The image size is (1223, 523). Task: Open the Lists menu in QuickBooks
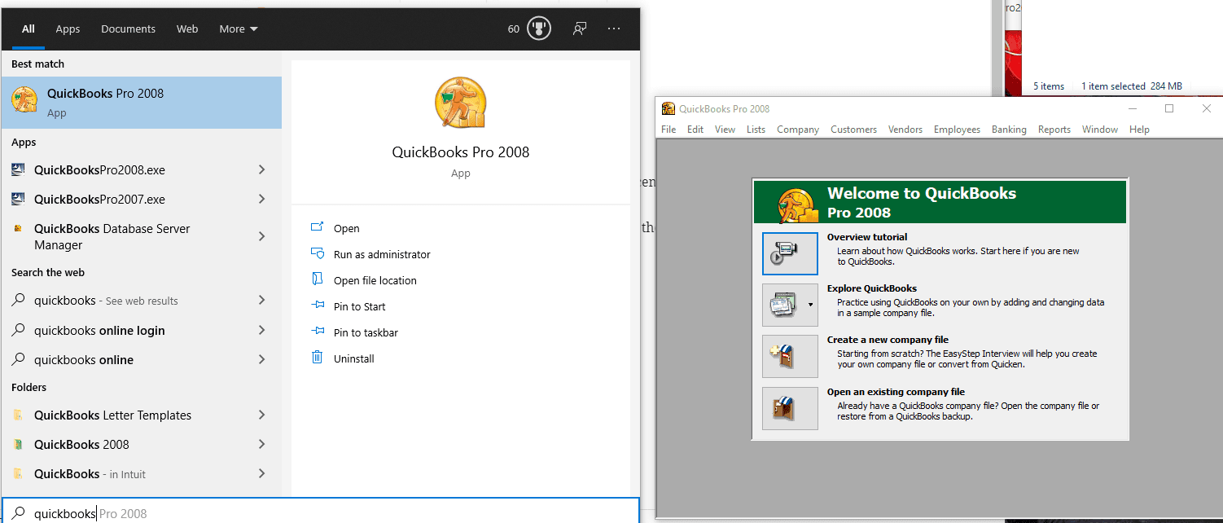(x=756, y=130)
